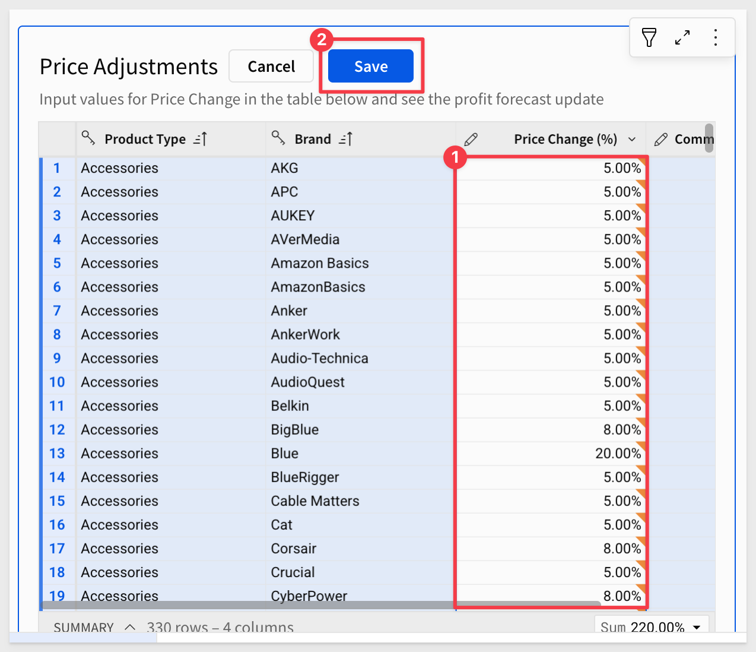
Task: Expand the SUMMARY chevron
Action: (x=130, y=627)
